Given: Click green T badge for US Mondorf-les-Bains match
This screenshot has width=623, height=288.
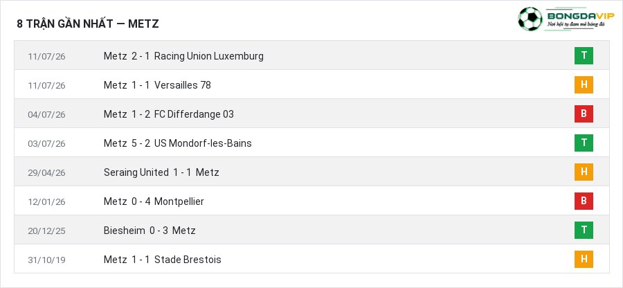Looking at the screenshot, I should pyautogui.click(x=584, y=143).
